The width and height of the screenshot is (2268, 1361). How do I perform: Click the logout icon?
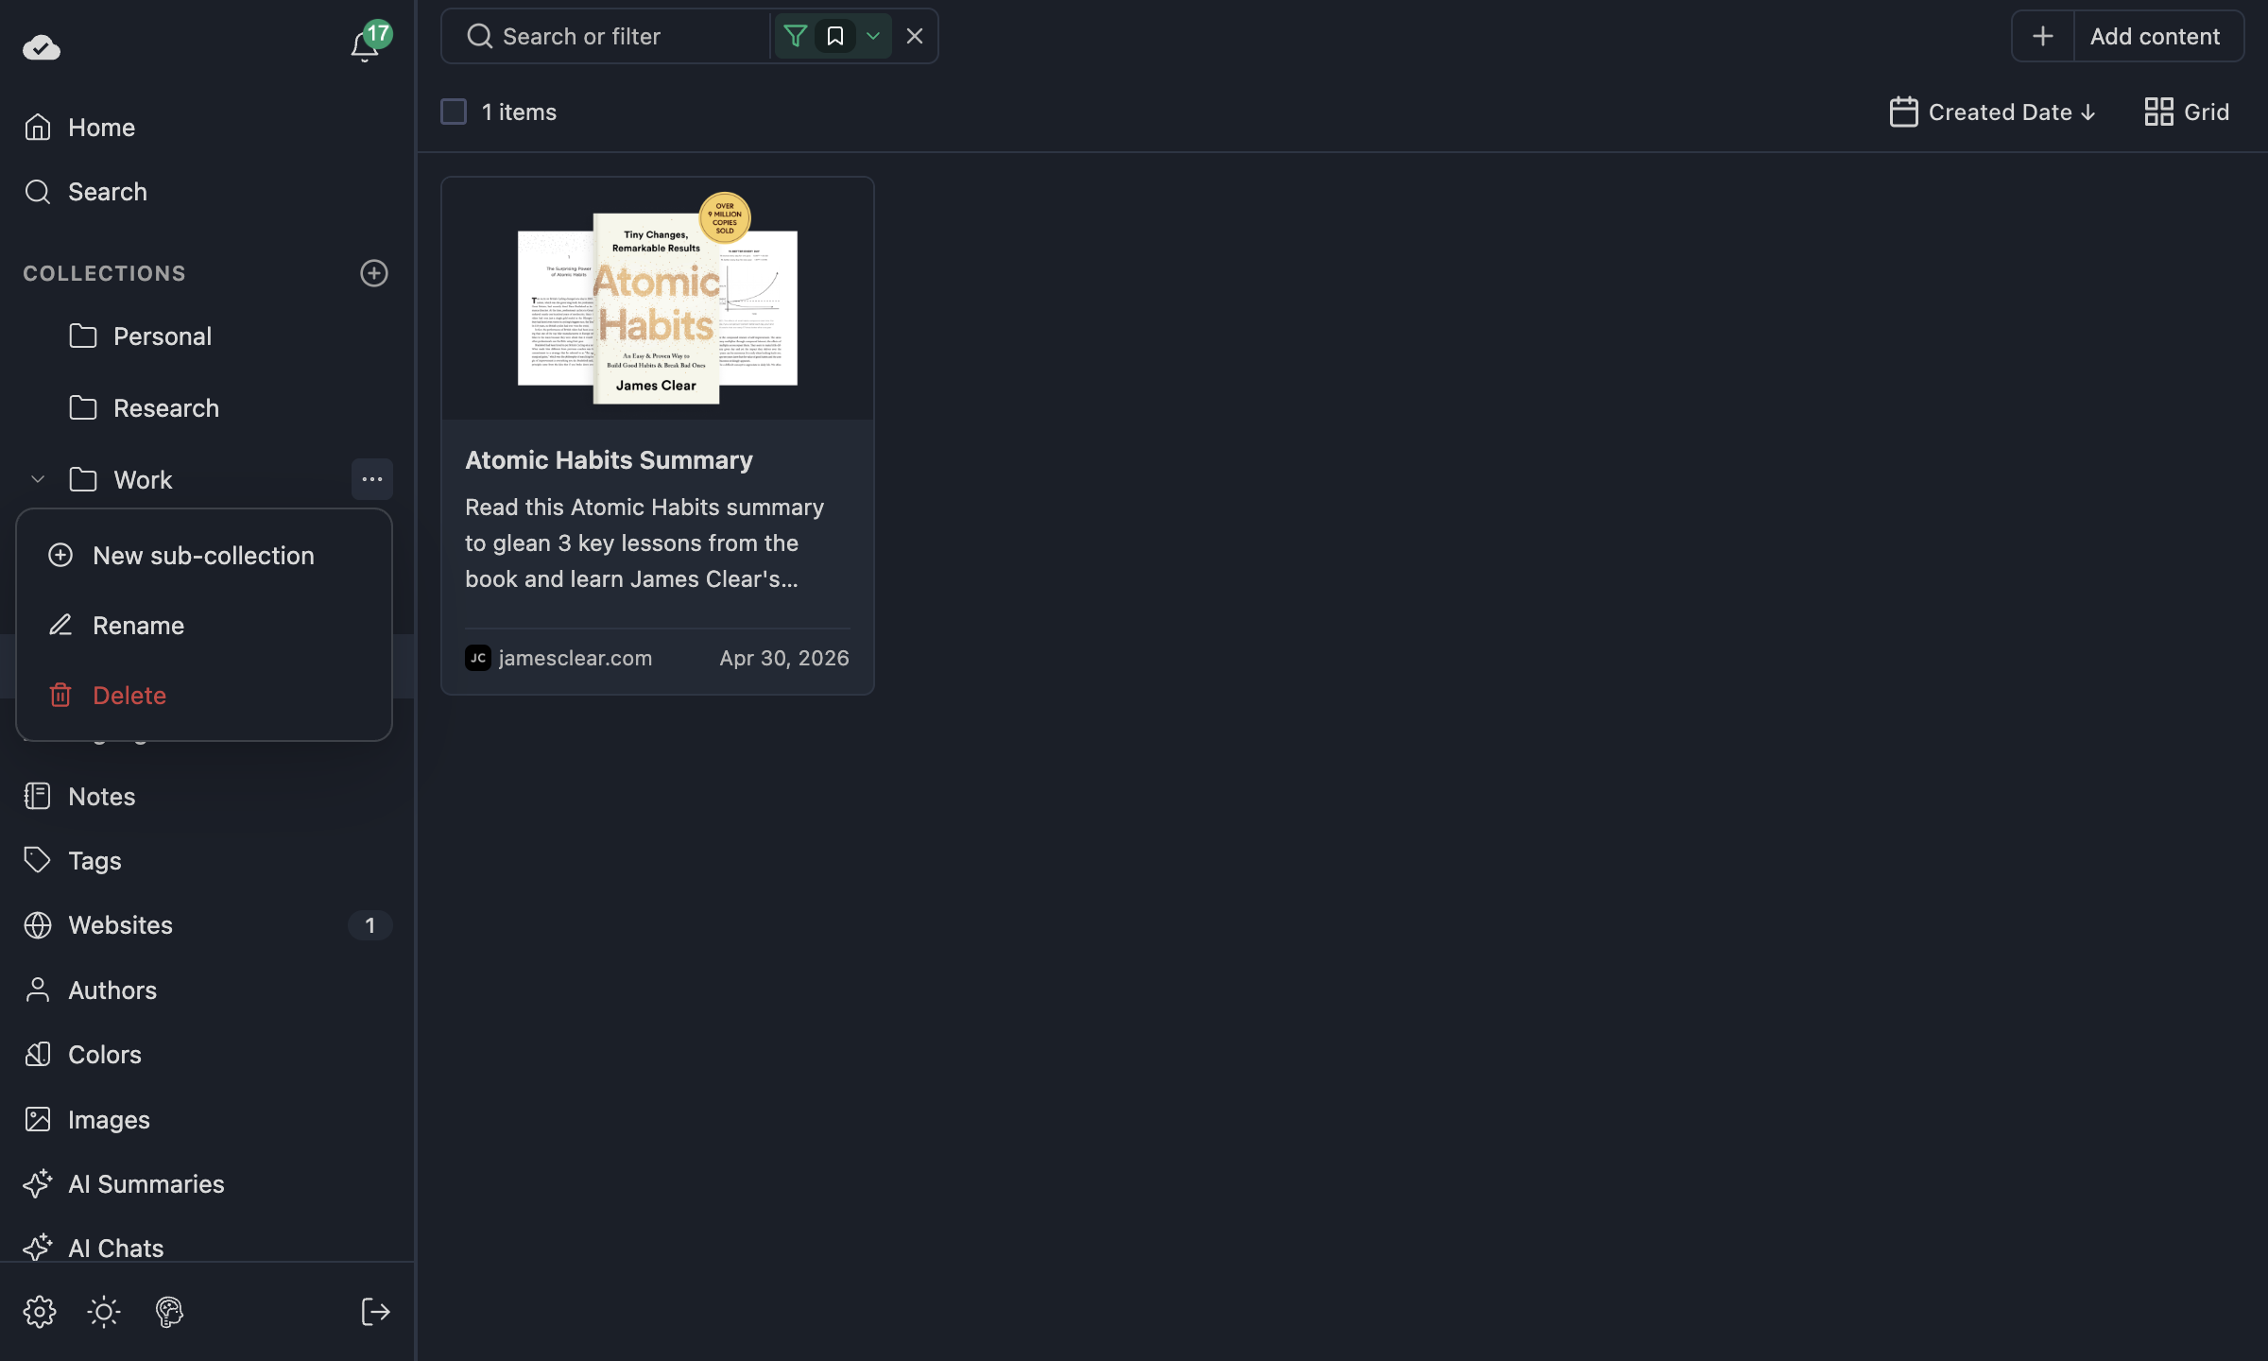click(x=376, y=1312)
